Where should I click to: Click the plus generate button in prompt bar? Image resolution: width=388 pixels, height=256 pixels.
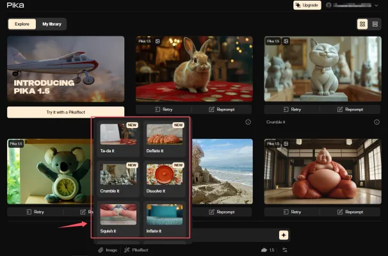point(283,236)
